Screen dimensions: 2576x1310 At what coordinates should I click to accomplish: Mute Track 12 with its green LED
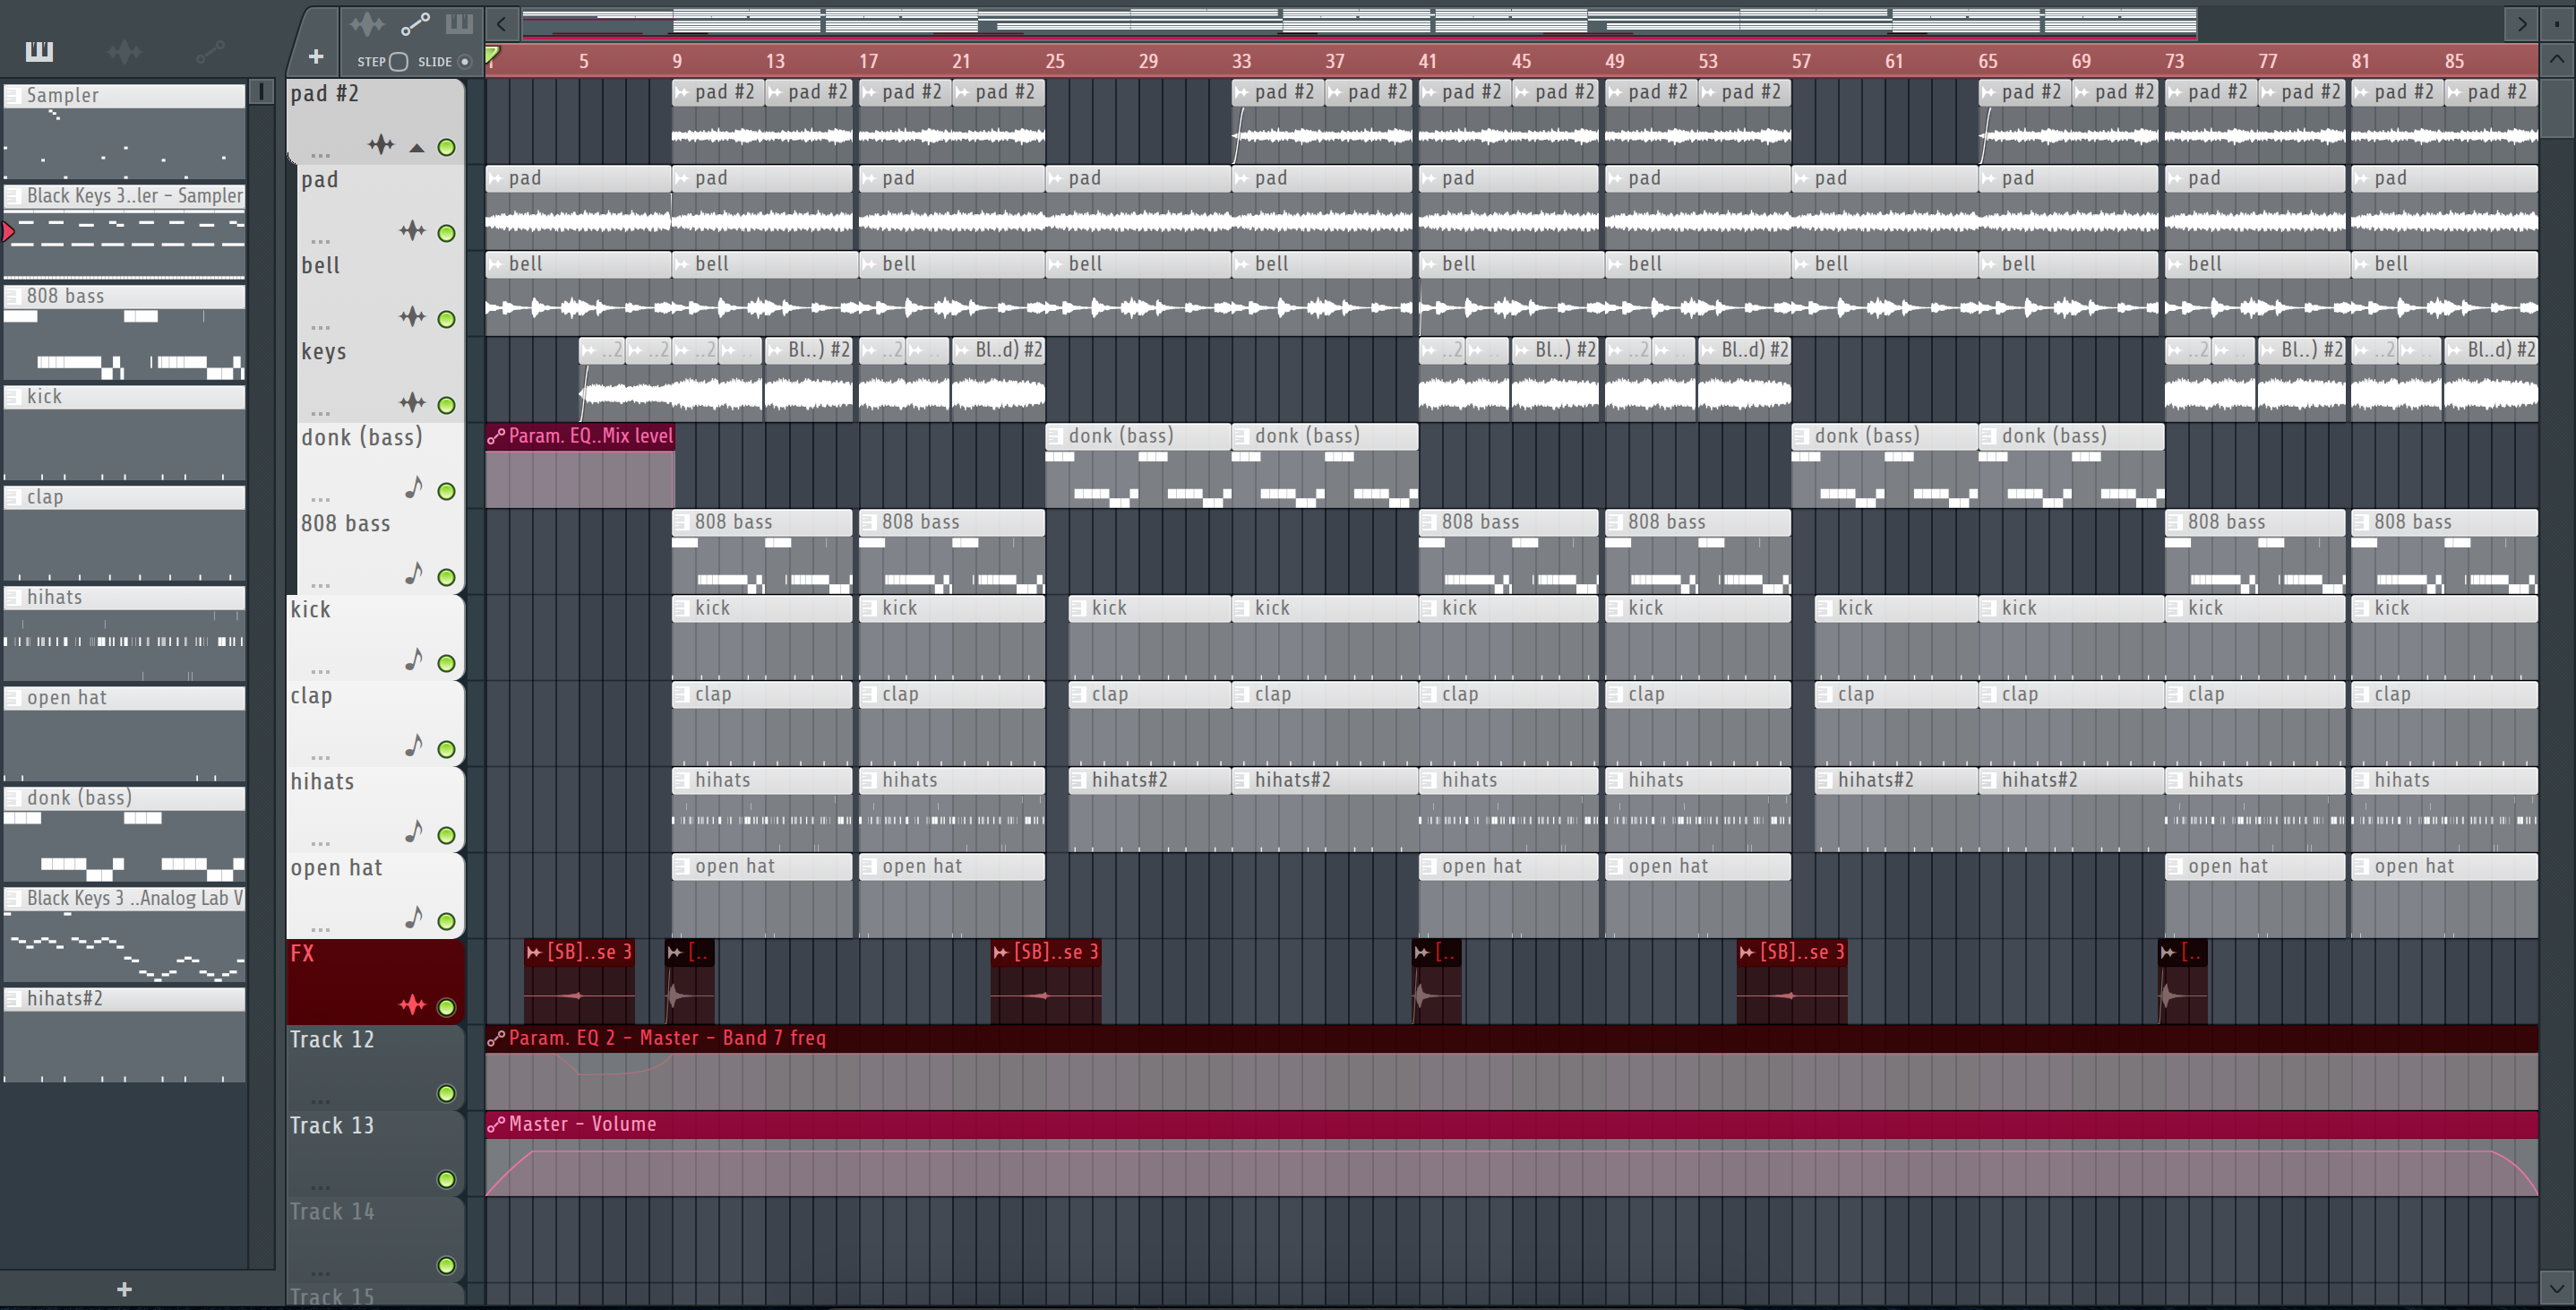click(447, 1095)
